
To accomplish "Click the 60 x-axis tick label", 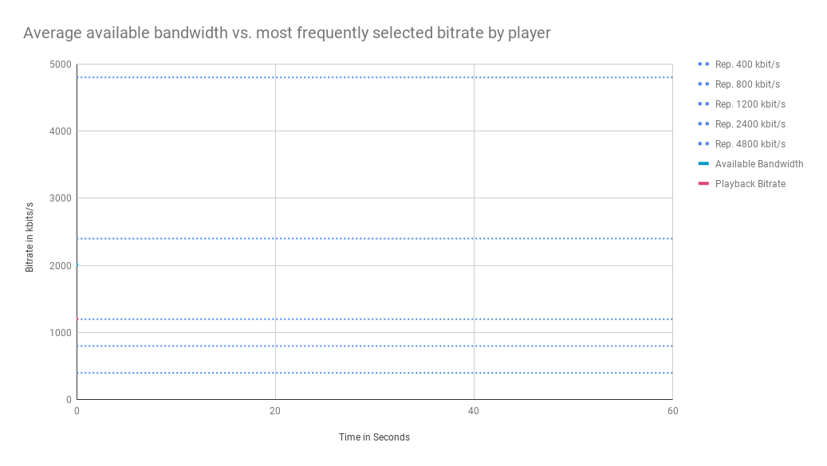I will 672,411.
